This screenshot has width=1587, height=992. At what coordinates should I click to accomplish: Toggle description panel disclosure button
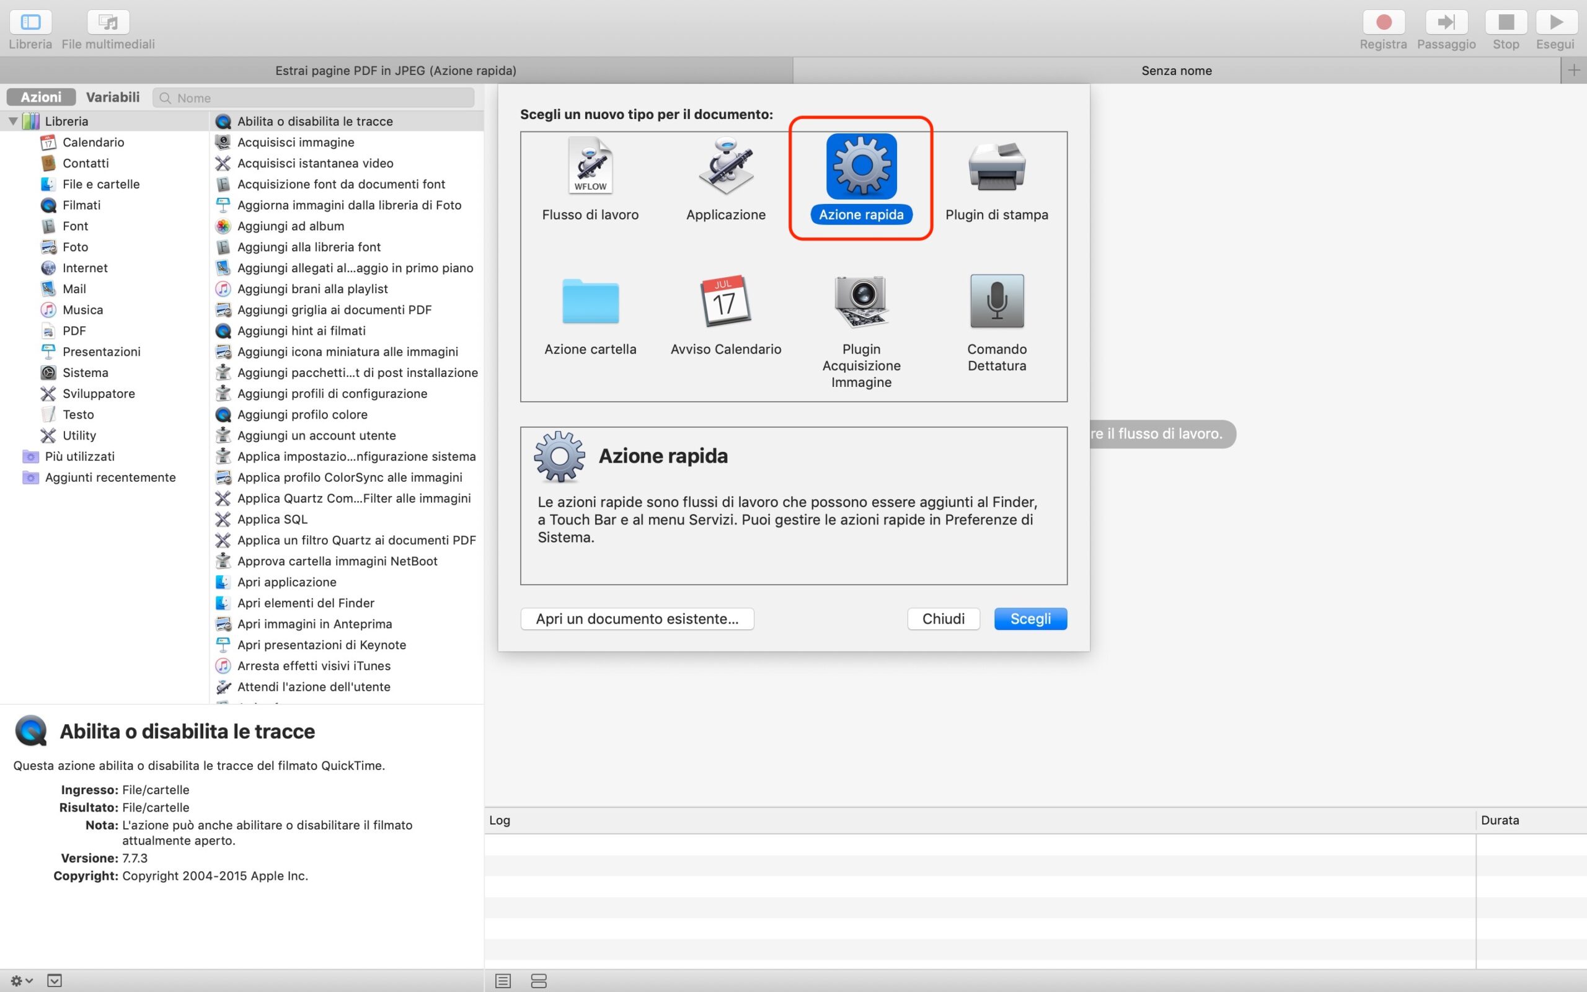(55, 981)
